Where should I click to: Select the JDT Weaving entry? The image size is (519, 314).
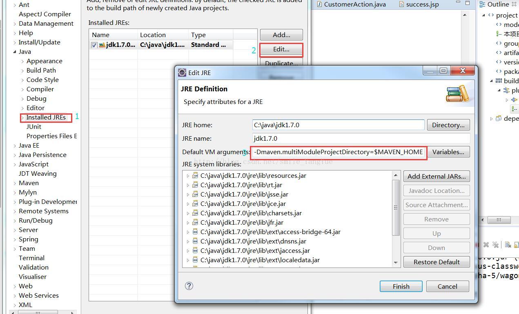[38, 173]
